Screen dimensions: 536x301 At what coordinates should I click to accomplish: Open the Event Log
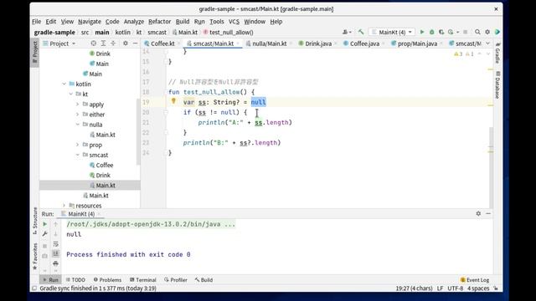[475, 280]
